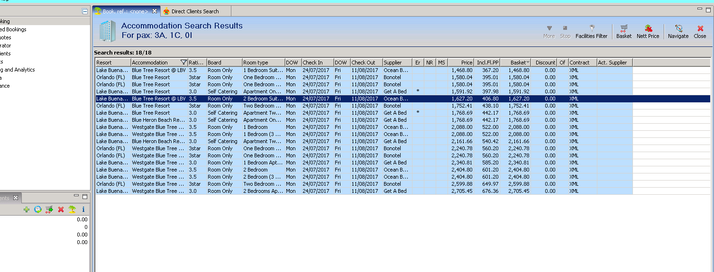
Task: Sort by the Supplier column header
Action: coord(397,63)
